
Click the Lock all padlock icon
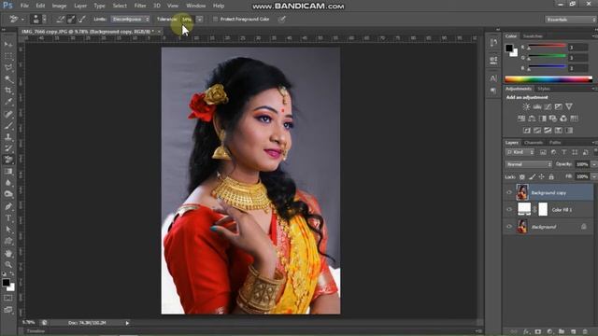coord(551,176)
